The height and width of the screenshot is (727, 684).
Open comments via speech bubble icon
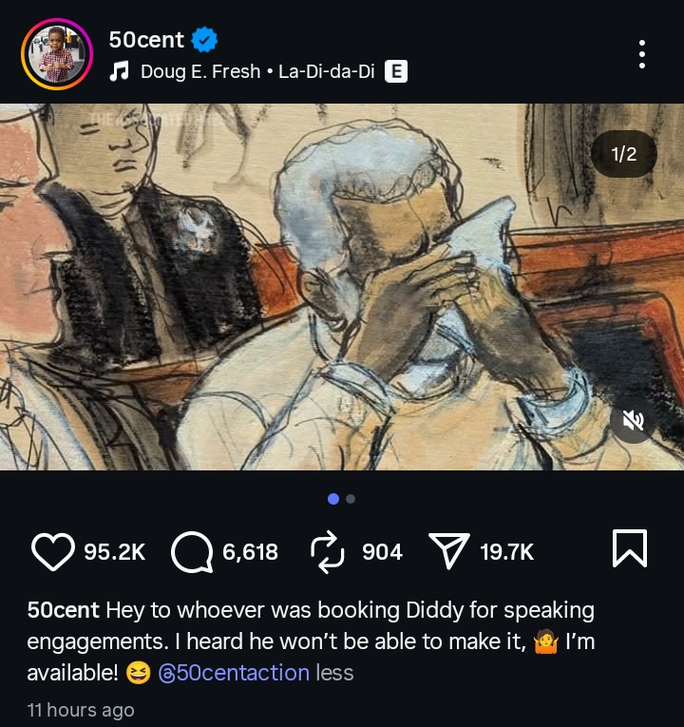tap(192, 552)
